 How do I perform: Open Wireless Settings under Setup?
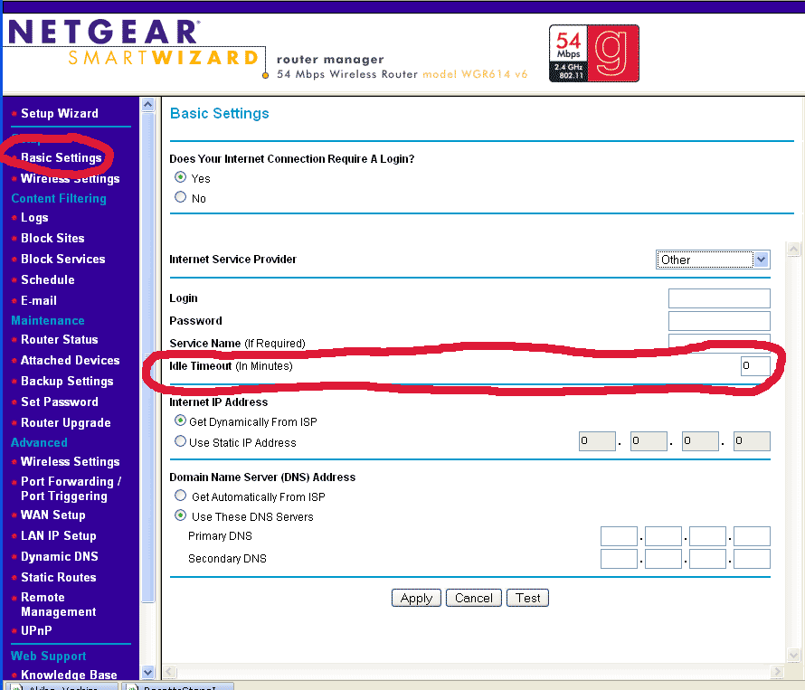pyautogui.click(x=70, y=178)
